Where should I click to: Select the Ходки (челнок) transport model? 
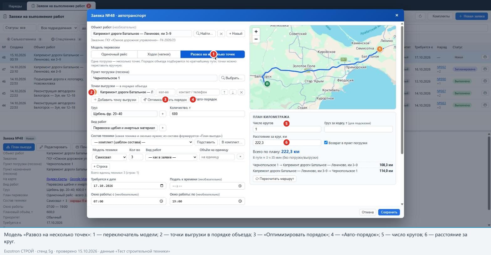(x=159, y=54)
